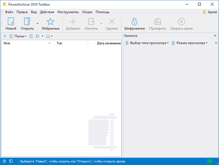Open the Правка menu

point(22,12)
